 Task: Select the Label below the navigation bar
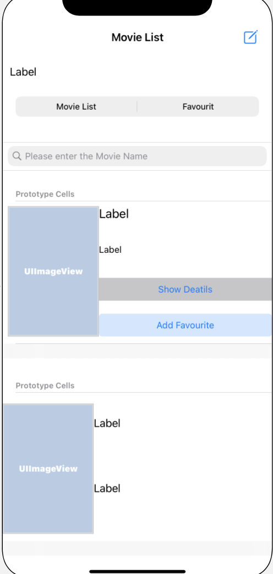pos(23,72)
